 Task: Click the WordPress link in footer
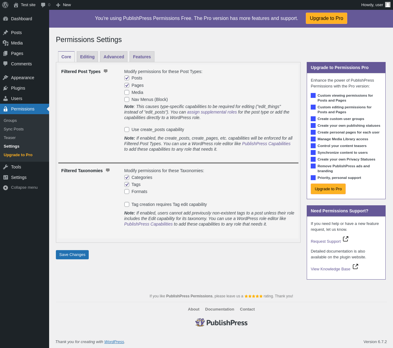114,342
